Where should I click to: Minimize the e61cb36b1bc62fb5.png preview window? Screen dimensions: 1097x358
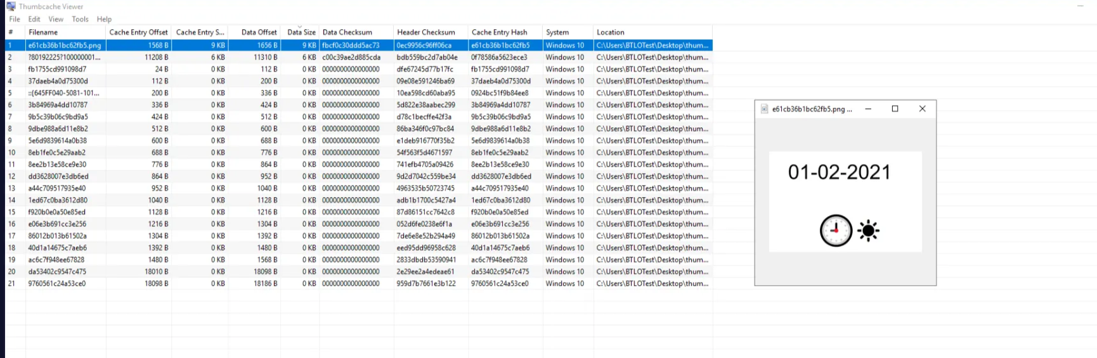point(868,109)
